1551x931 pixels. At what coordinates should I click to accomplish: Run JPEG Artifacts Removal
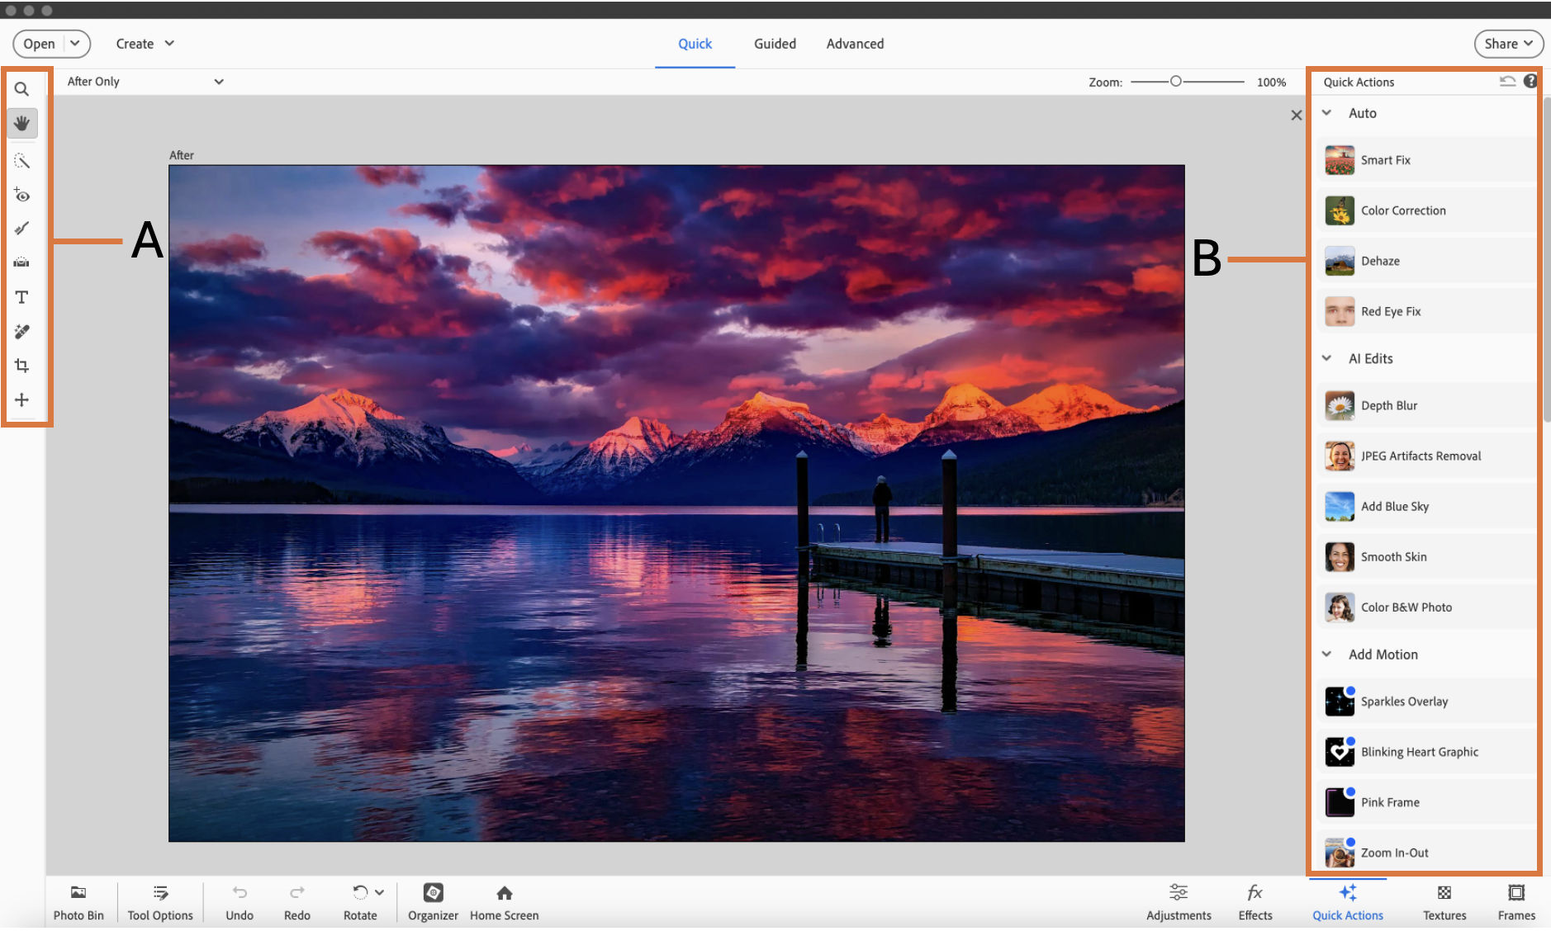[1427, 456]
